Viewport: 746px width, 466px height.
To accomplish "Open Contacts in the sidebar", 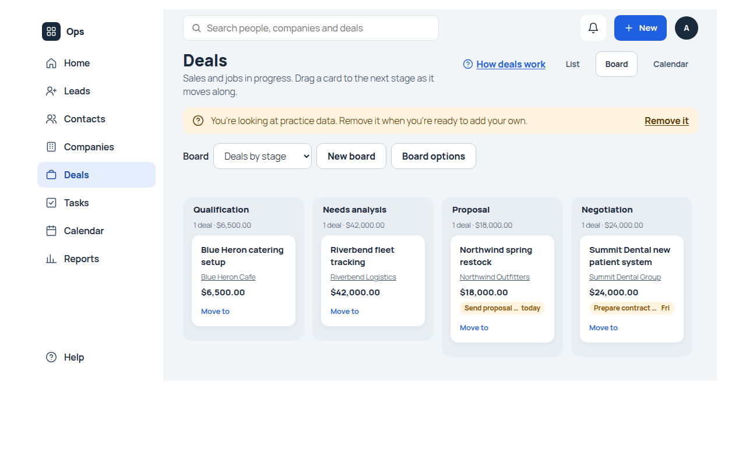I will tap(96, 119).
